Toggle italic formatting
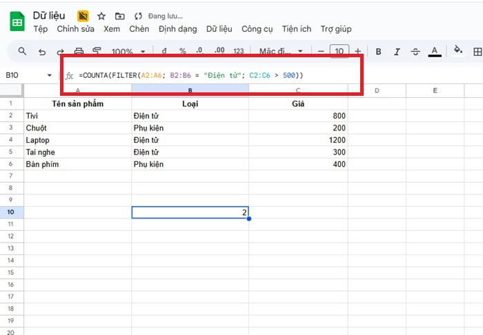The height and width of the screenshot is (335, 483). coord(397,52)
